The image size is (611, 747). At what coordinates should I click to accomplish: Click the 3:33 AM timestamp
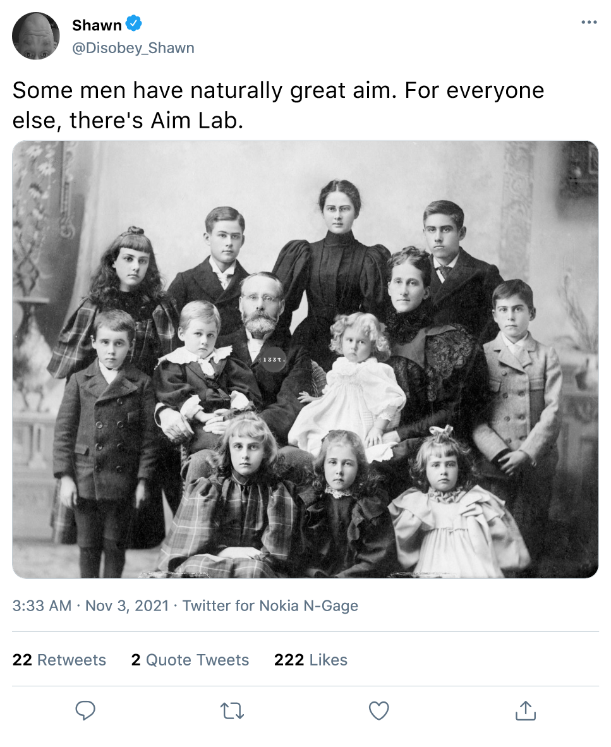pyautogui.click(x=42, y=605)
